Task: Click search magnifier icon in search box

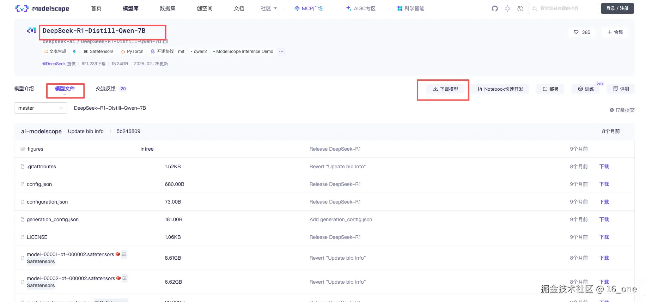Action: coord(535,8)
